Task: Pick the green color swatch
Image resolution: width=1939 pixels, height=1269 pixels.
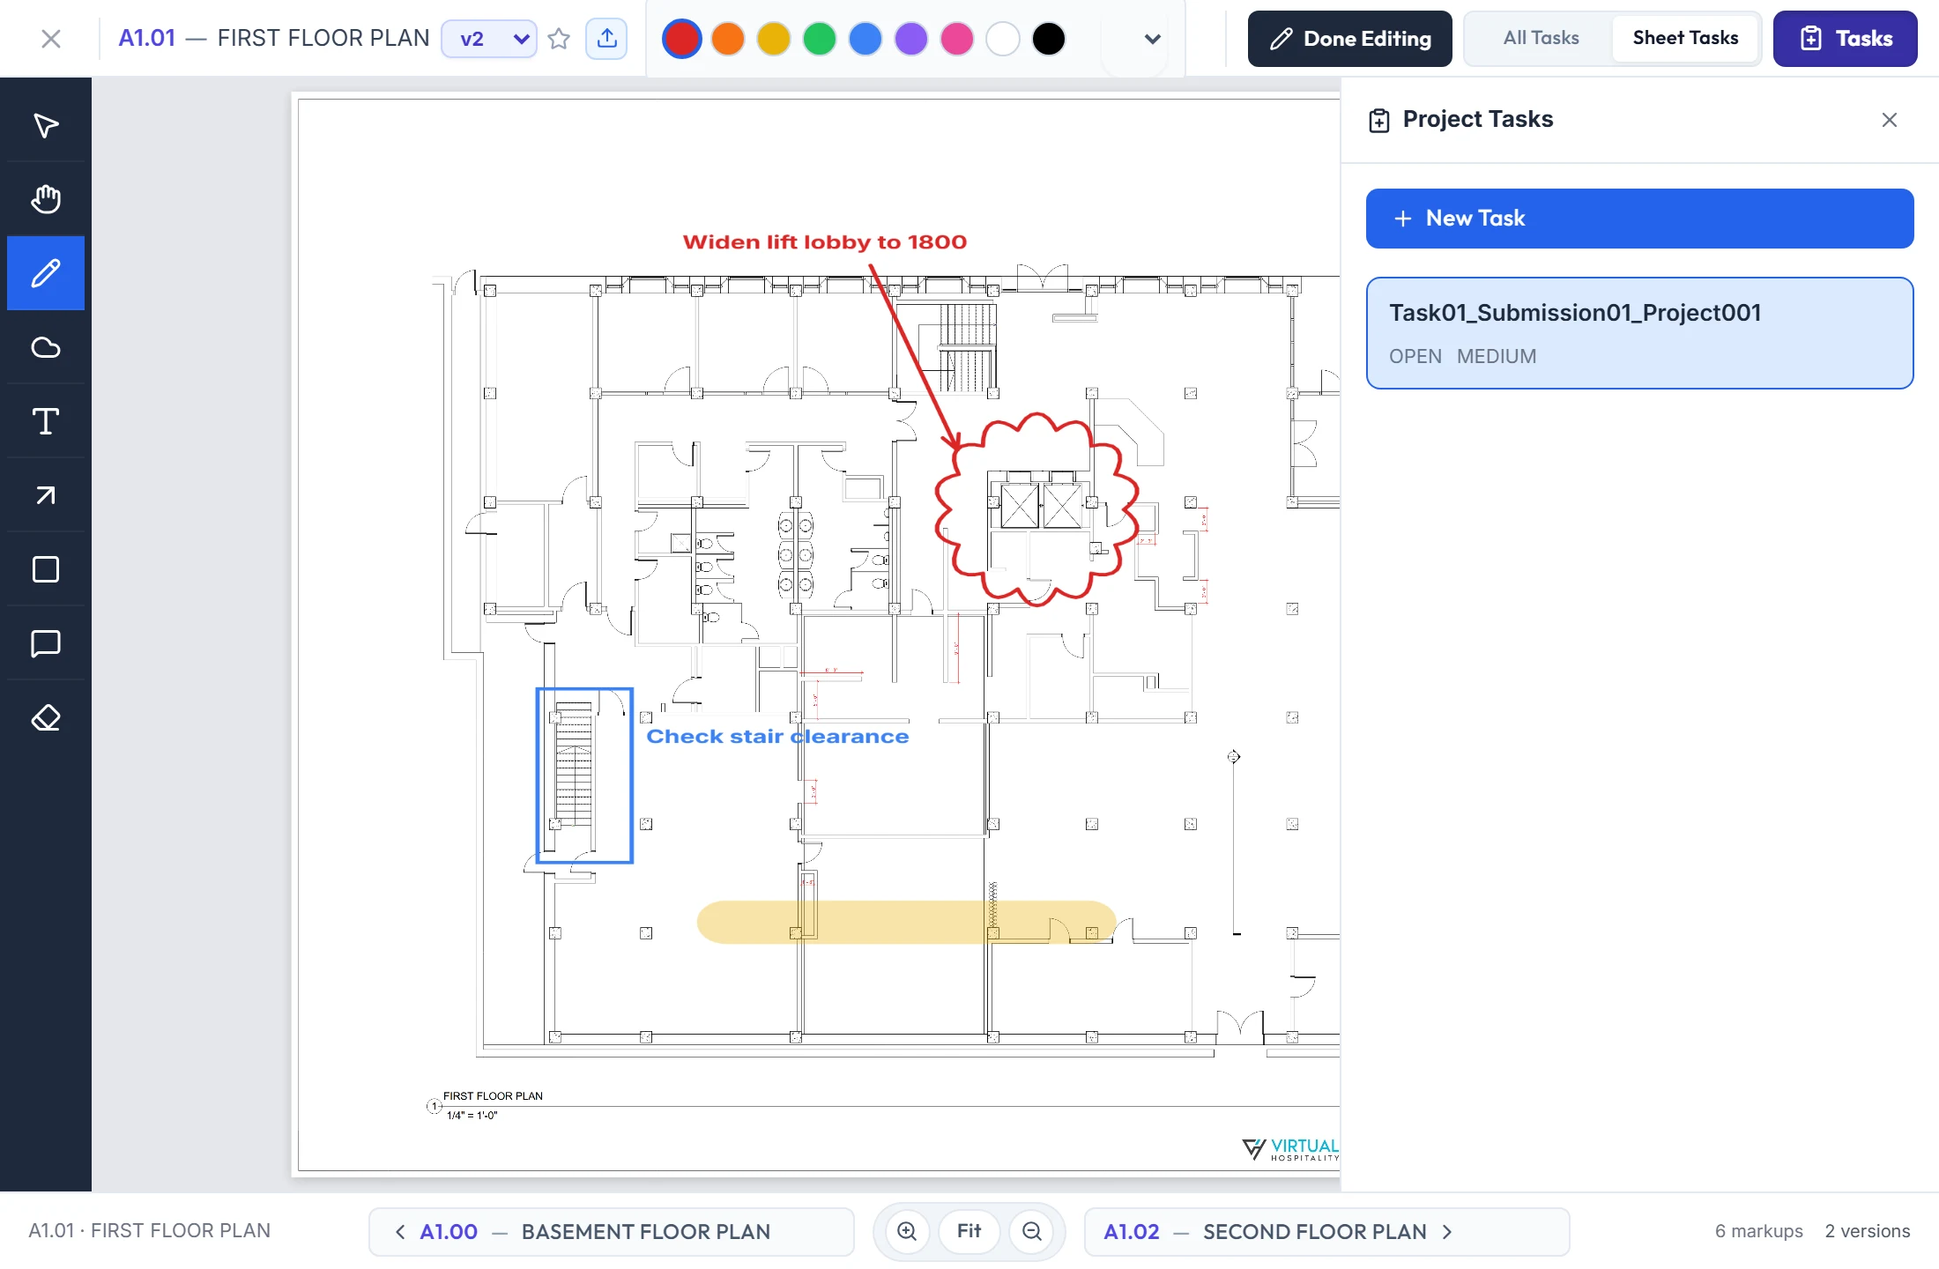Action: [x=820, y=39]
